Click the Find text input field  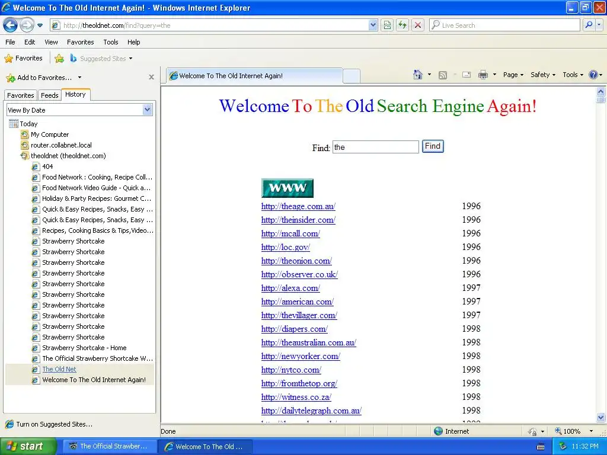click(x=375, y=147)
